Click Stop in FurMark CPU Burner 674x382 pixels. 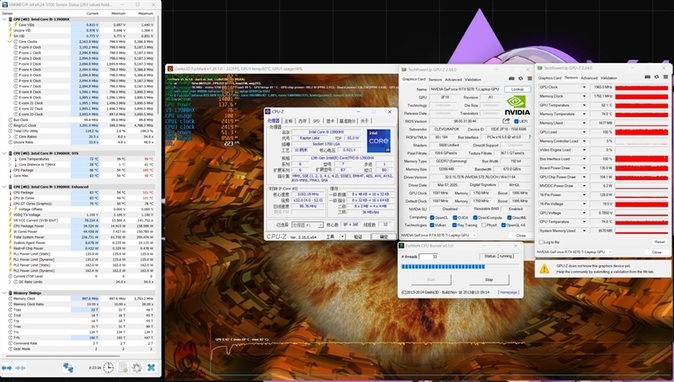(489, 279)
